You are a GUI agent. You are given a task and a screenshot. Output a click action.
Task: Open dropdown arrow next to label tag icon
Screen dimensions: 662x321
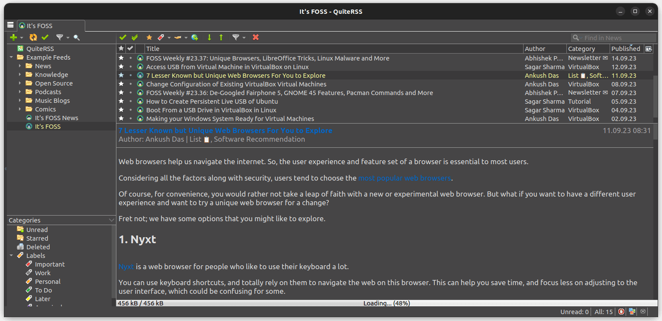169,38
